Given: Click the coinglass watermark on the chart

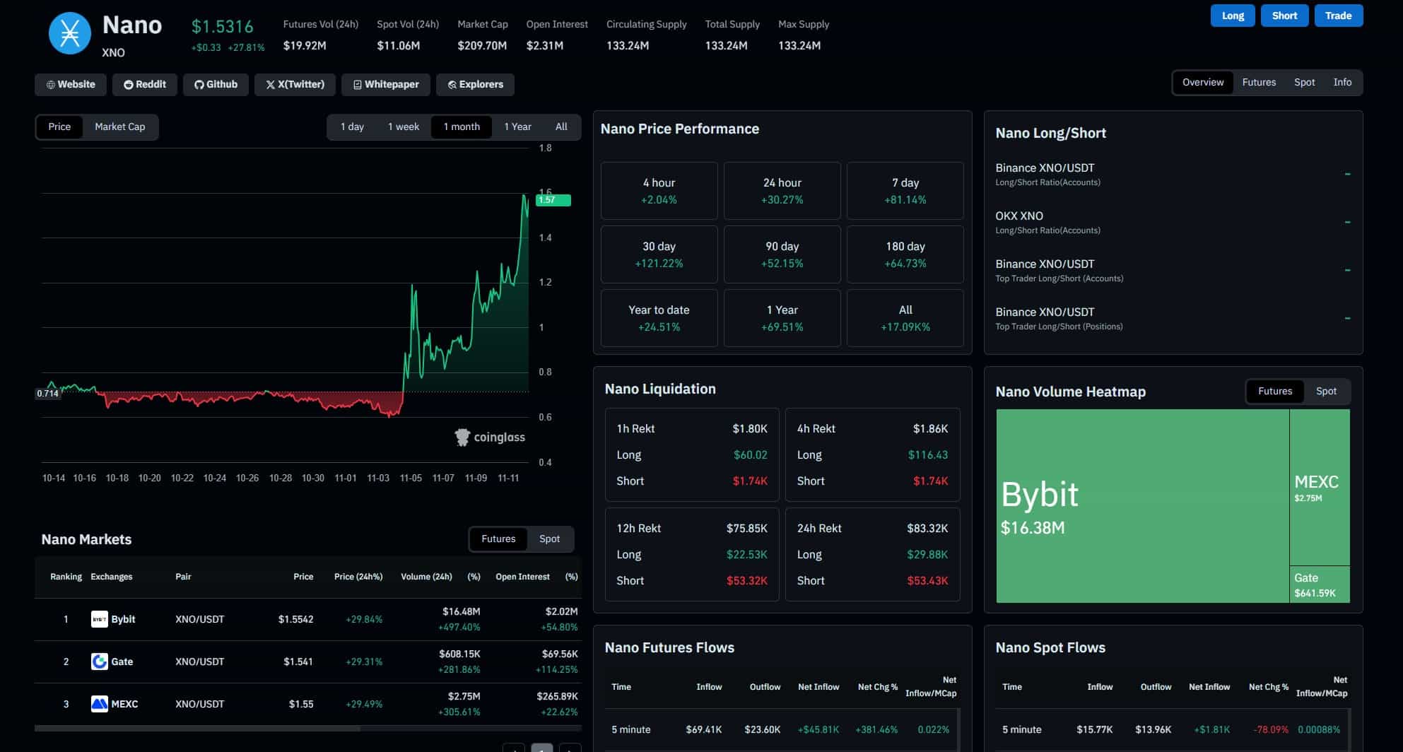Looking at the screenshot, I should point(490,437).
